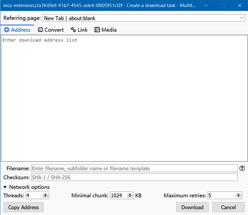The width and height of the screenshot is (248, 215).
Task: Open the Convert tab
Action: point(50,30)
